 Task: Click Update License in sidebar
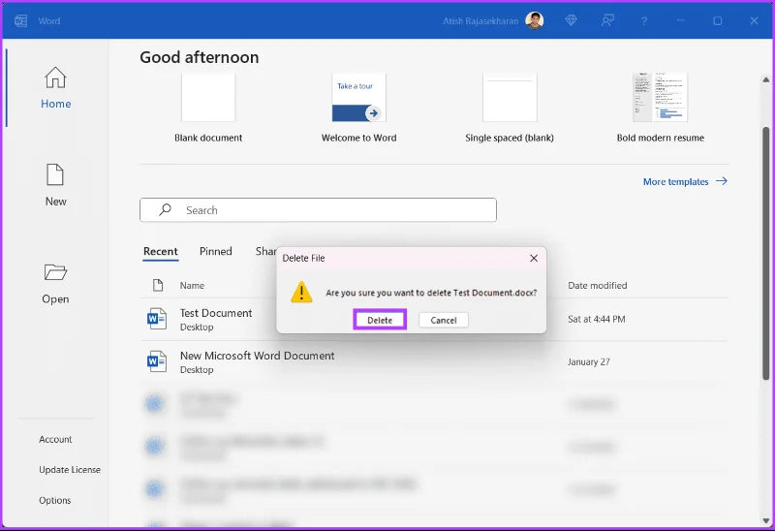pos(70,470)
